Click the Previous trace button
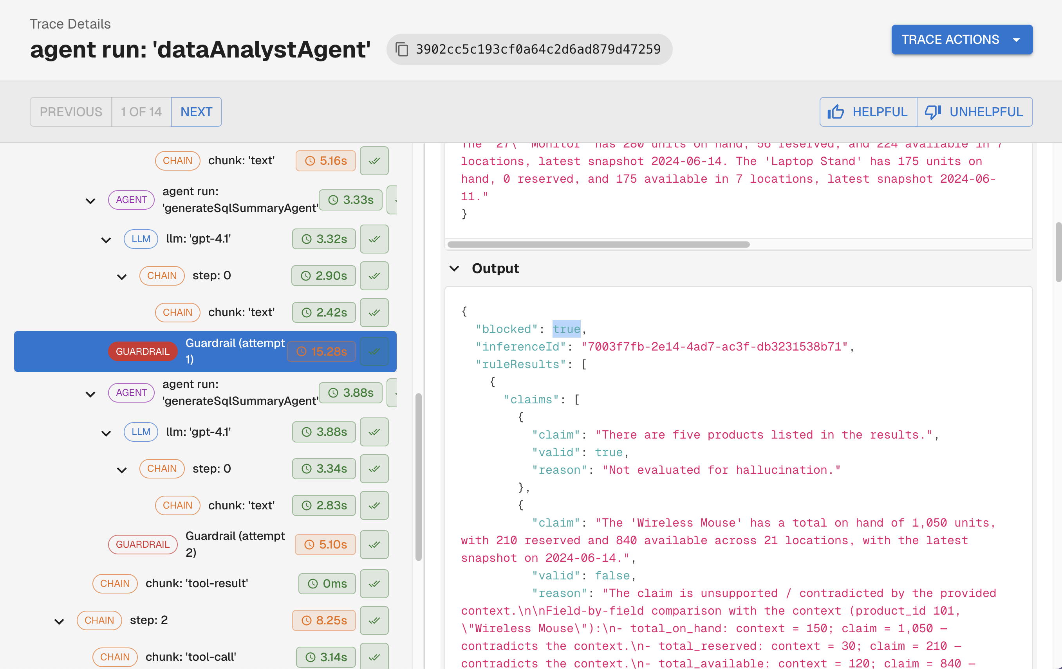 click(x=70, y=112)
